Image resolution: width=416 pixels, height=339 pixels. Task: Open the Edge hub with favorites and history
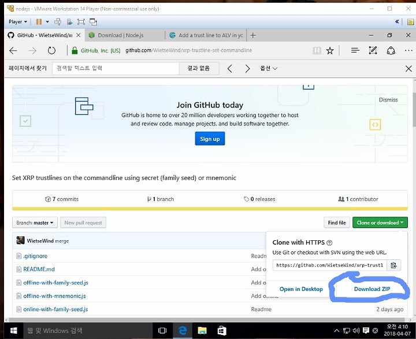(355, 50)
